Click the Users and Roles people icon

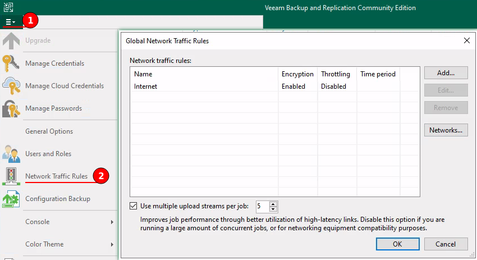[11, 154]
